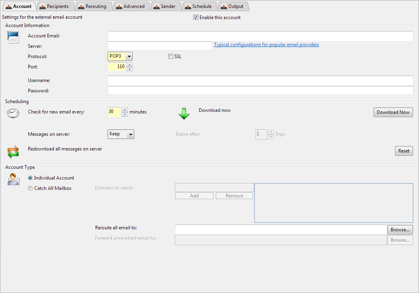
Task: Click the Account Type user icon
Action: [13, 179]
